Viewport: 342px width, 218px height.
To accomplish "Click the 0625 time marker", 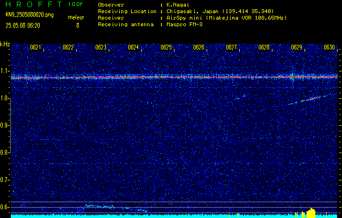I will point(166,47).
